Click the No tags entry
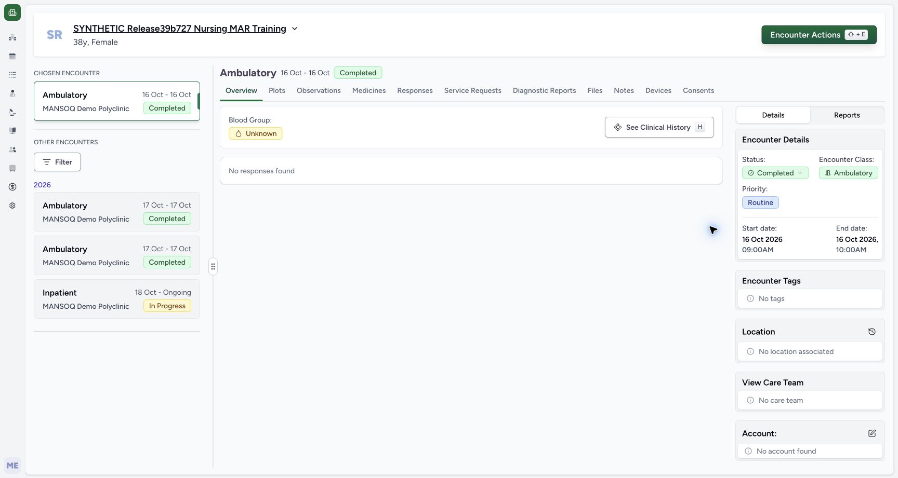898x478 pixels. tap(810, 298)
